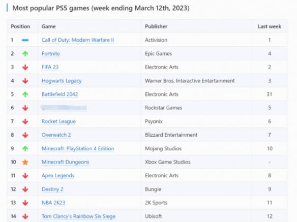Open Call of Duty: Modern Warfare II link
This screenshot has height=222, width=297.
[x=78, y=40]
